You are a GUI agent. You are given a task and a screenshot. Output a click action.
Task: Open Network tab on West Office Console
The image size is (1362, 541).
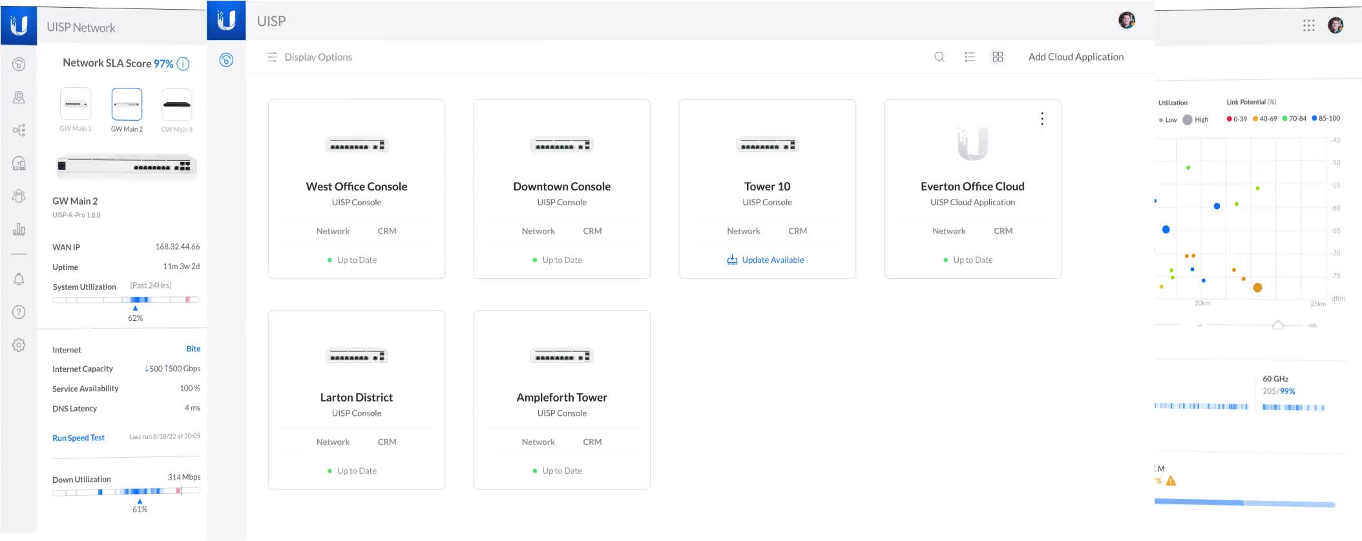tap(333, 231)
